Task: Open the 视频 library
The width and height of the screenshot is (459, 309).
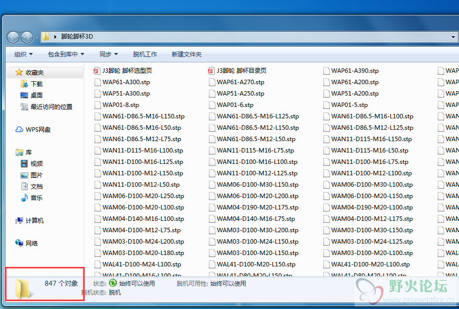Action: 32,163
